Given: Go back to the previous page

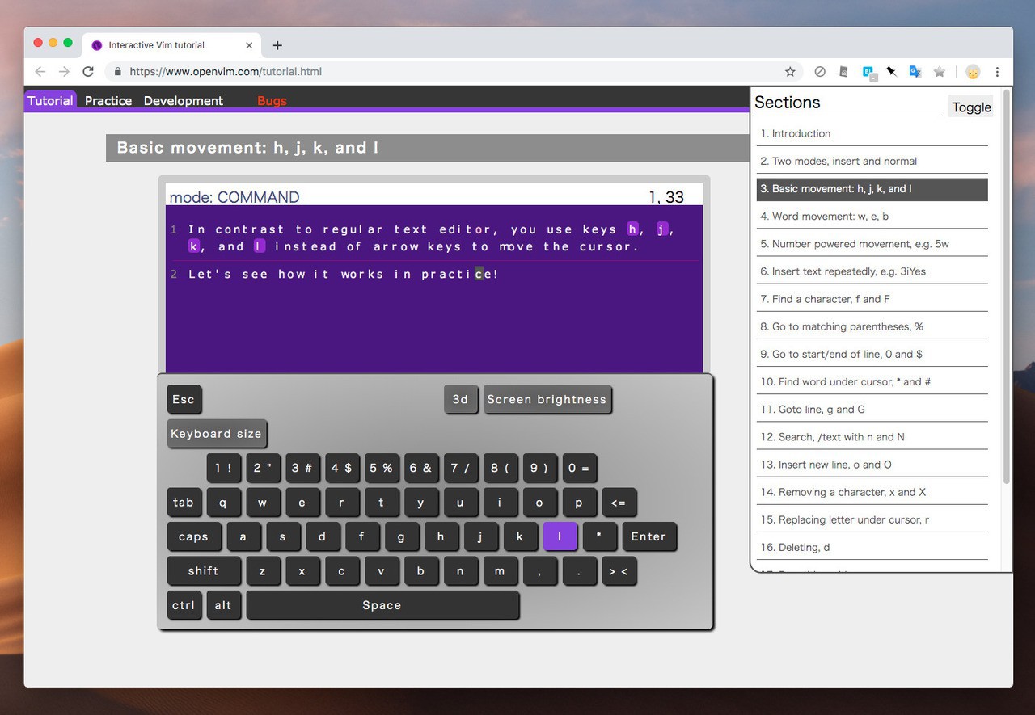Looking at the screenshot, I should [x=40, y=72].
